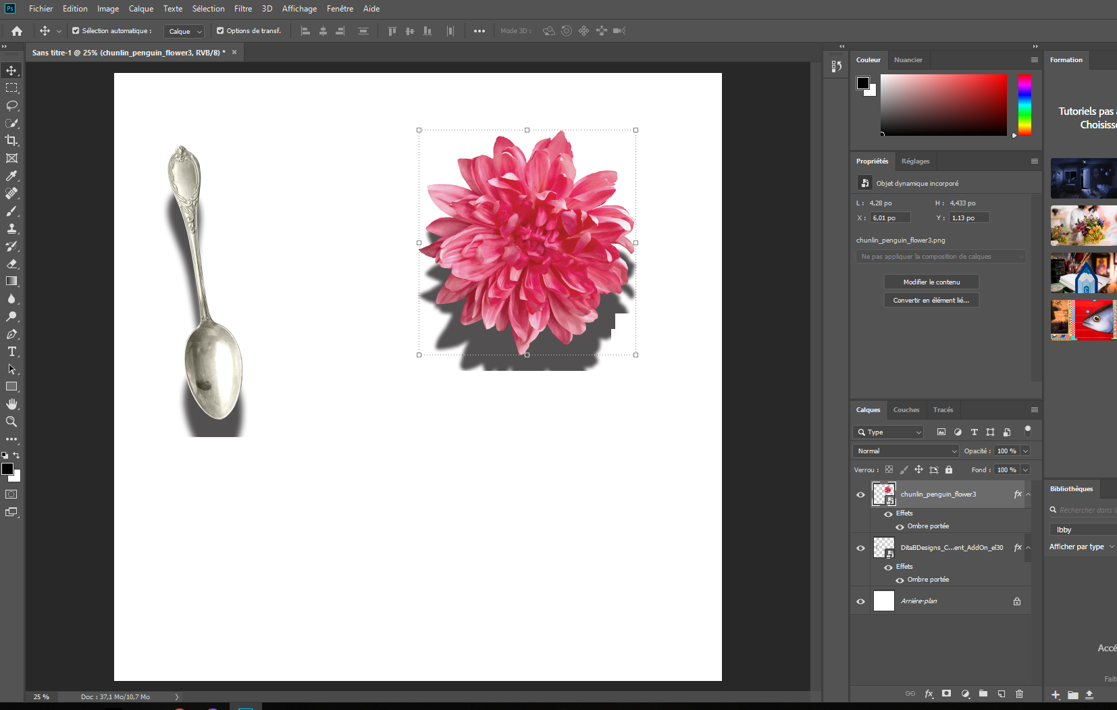Create new adjustment layer icon

[966, 694]
